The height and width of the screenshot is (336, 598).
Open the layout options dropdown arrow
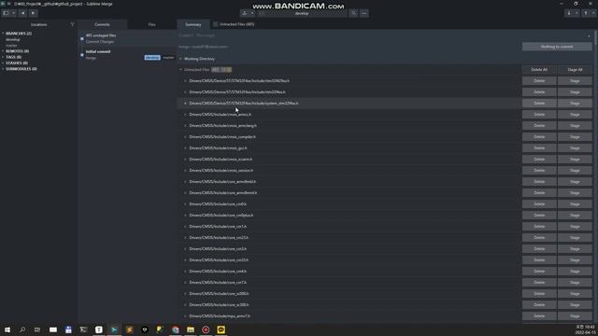[x=13, y=13]
